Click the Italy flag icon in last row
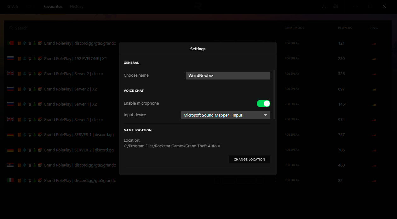Screen dimensions: 397x219 [10, 180]
